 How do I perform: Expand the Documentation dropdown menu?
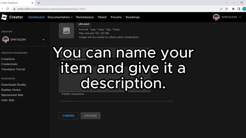(x=60, y=17)
